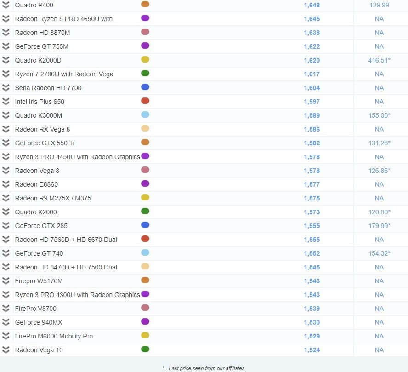Click the blue dot beside GeForce GTX 285
This screenshot has height=372, width=408.
pyautogui.click(x=145, y=225)
